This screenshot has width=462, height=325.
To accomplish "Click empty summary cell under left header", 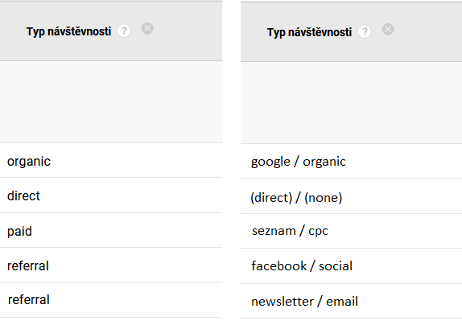I will [x=111, y=102].
